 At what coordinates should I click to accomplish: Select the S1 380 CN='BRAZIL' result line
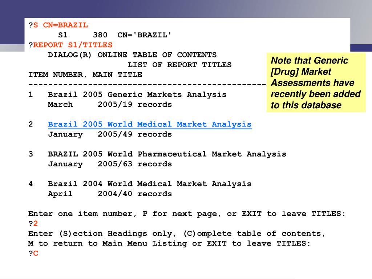pos(114,35)
